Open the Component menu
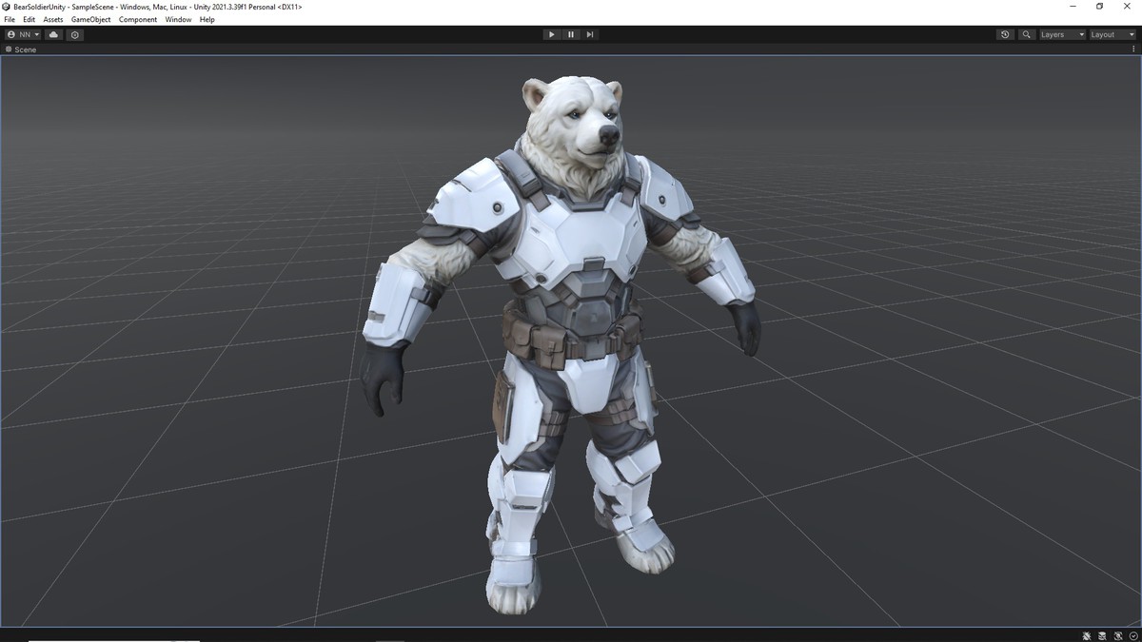The height and width of the screenshot is (642, 1142). pyautogui.click(x=138, y=19)
